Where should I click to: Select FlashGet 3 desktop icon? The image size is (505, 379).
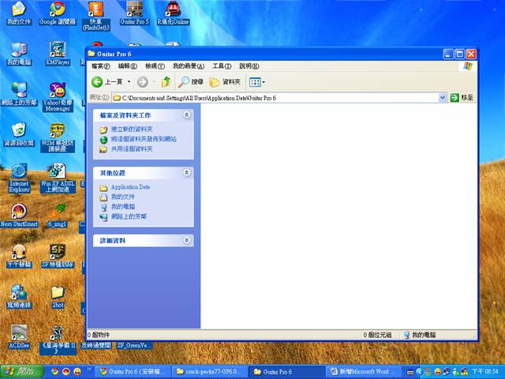[96, 16]
